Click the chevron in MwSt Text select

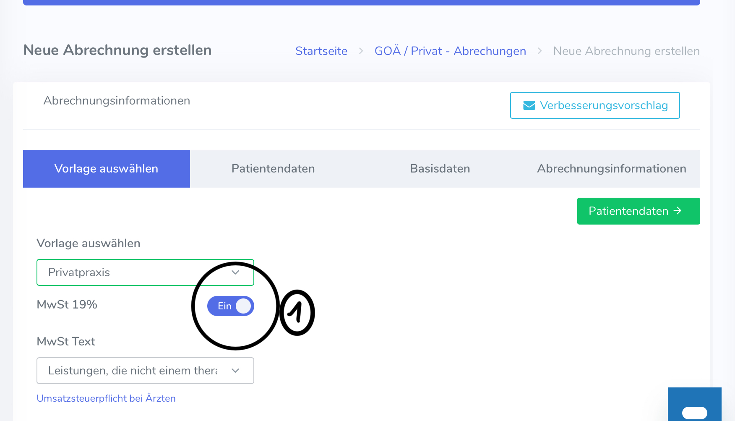pos(235,371)
